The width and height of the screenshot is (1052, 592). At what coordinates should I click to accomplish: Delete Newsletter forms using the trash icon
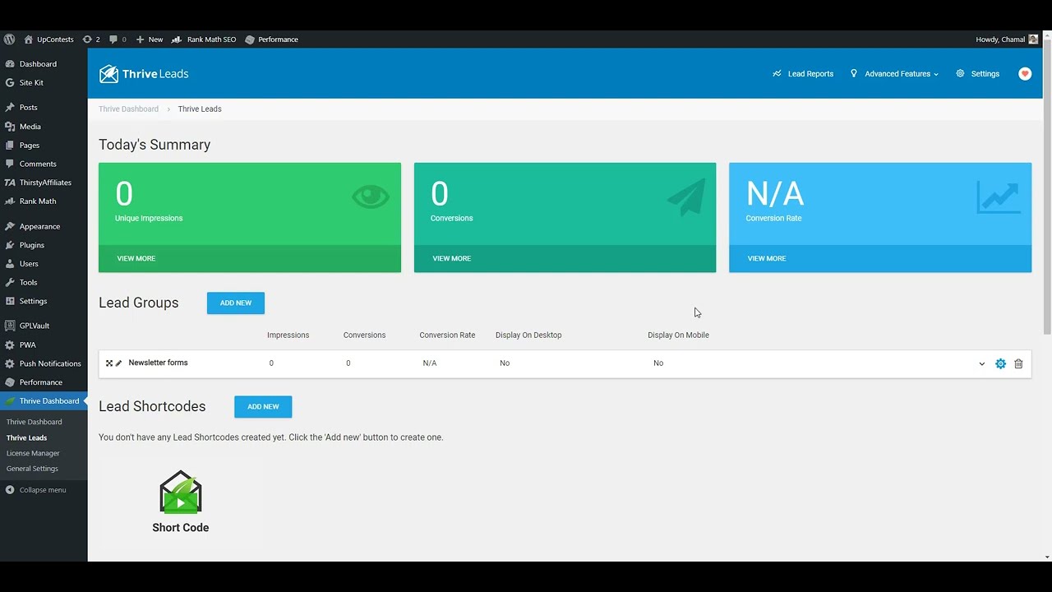1018,363
